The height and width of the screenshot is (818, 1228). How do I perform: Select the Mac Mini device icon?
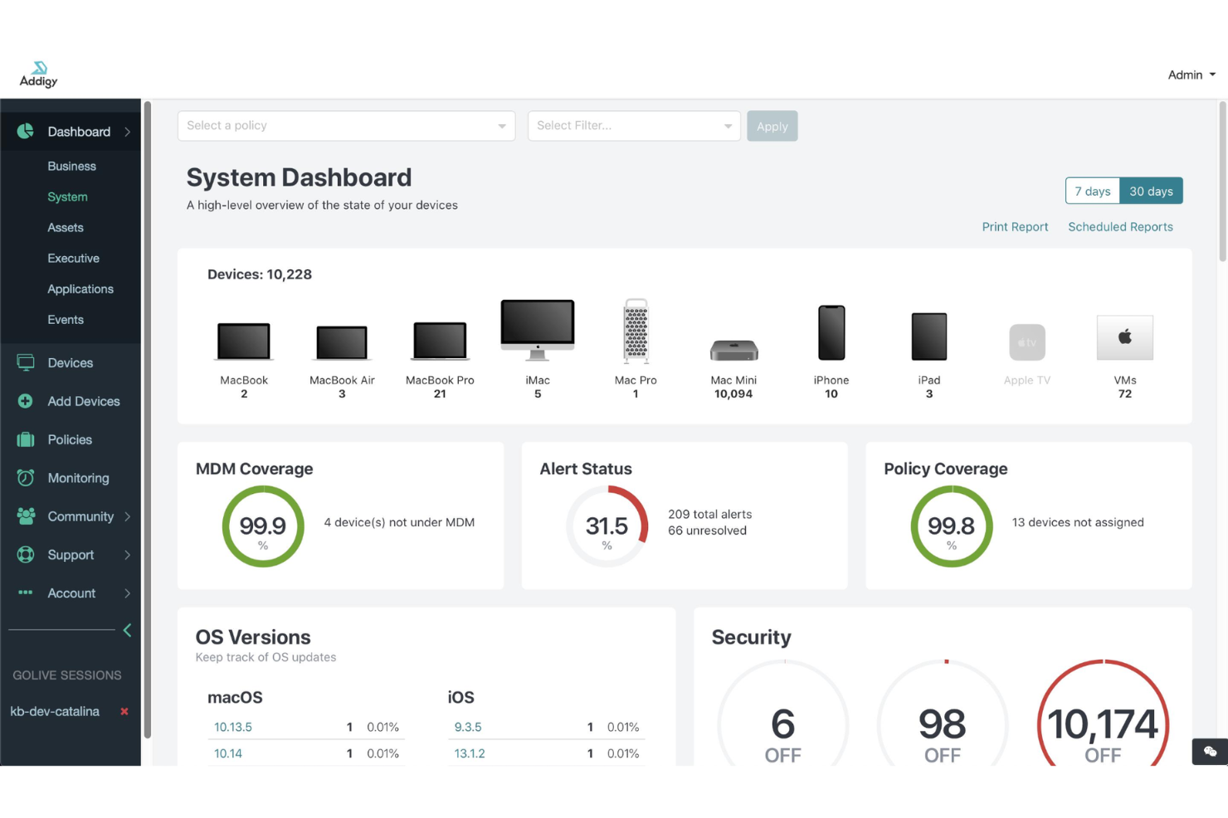(x=733, y=350)
